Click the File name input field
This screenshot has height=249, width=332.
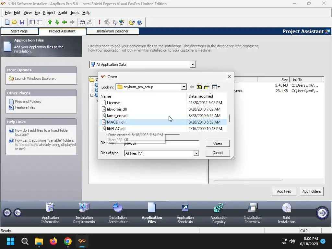pyautogui.click(x=162, y=143)
